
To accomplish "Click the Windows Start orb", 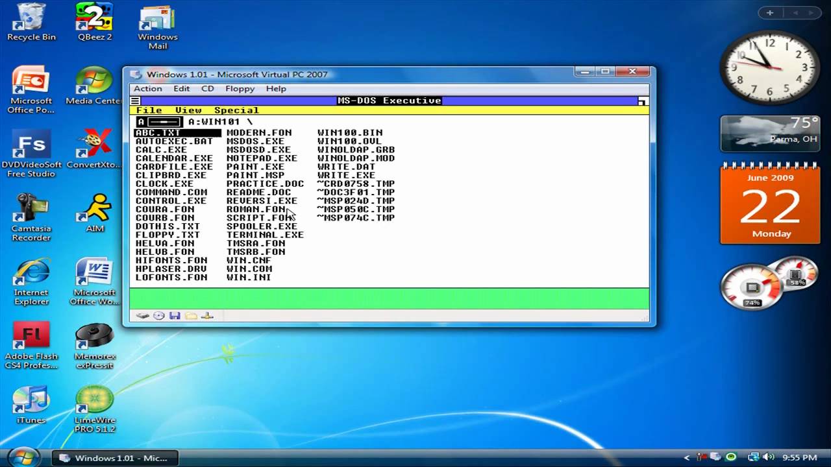I will coord(25,457).
